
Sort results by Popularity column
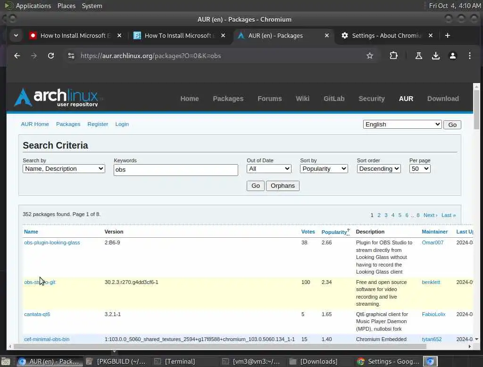tap(334, 232)
